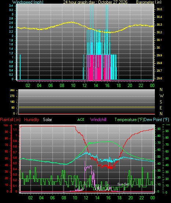Click the 30.3 barometer axis value
The image size is (171, 203).
pos(159,25)
